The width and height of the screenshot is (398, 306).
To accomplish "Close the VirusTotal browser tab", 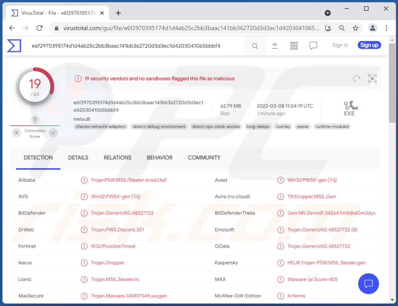I will click(x=102, y=13).
